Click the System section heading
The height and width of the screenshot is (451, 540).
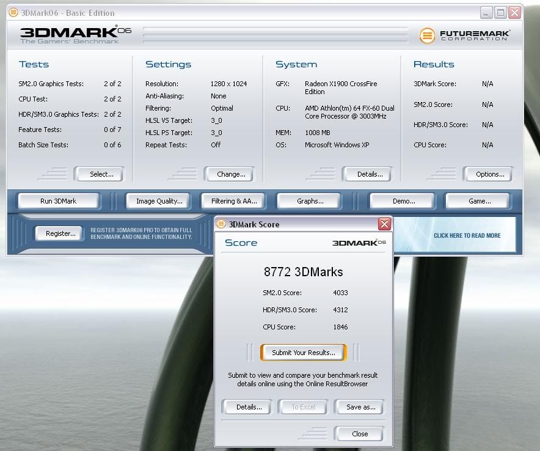tap(296, 64)
